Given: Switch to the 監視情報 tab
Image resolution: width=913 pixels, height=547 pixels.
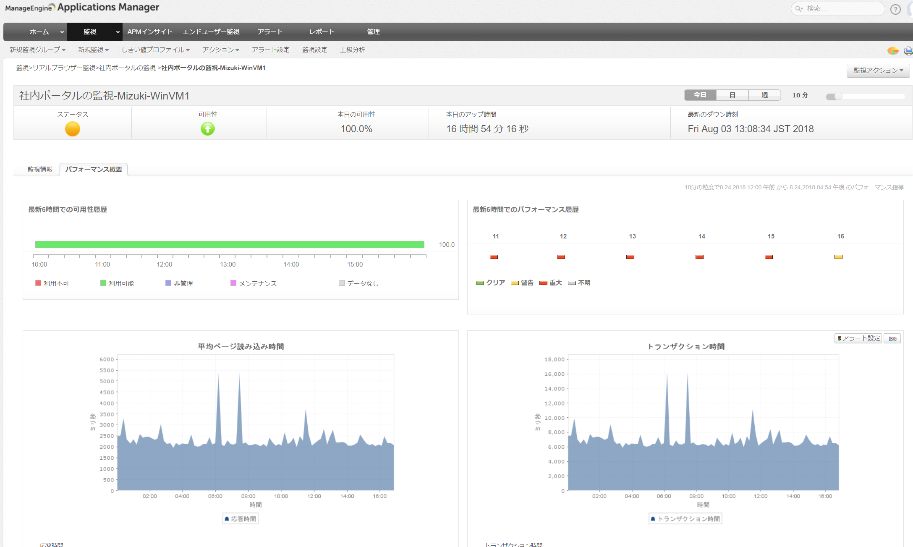Looking at the screenshot, I should click(40, 170).
